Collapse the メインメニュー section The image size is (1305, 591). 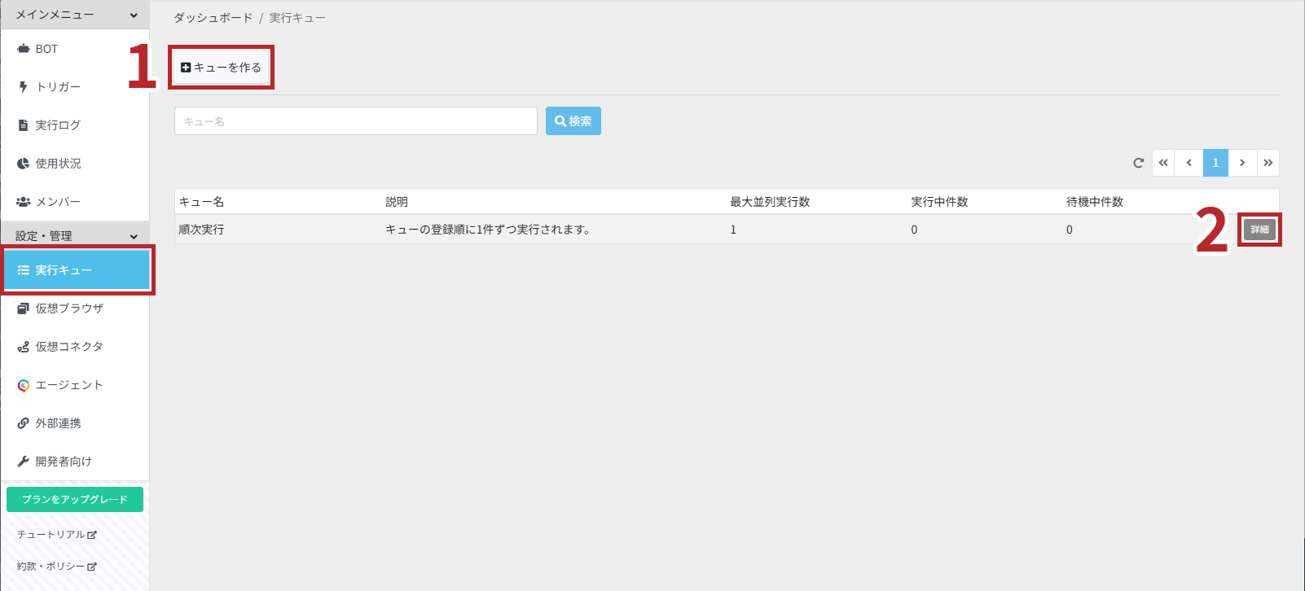(134, 15)
